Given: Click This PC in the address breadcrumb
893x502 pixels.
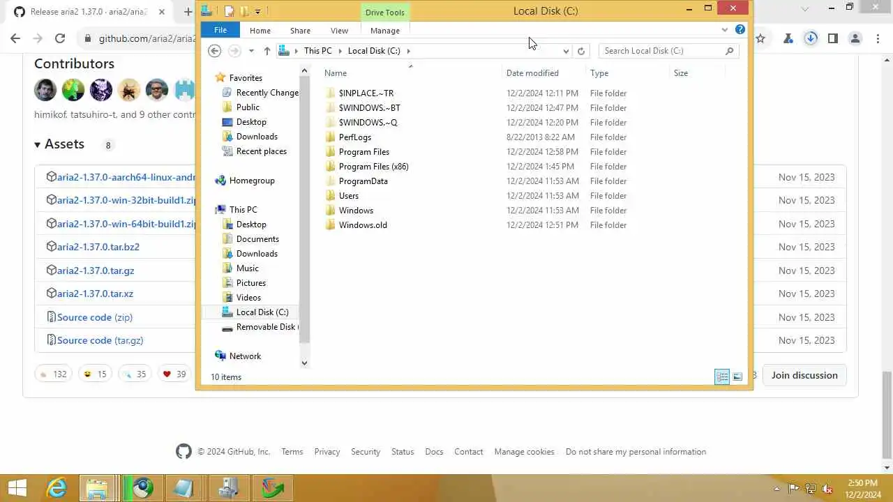Looking at the screenshot, I should point(317,51).
